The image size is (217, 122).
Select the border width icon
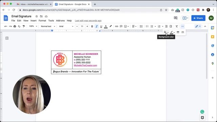point(178,32)
